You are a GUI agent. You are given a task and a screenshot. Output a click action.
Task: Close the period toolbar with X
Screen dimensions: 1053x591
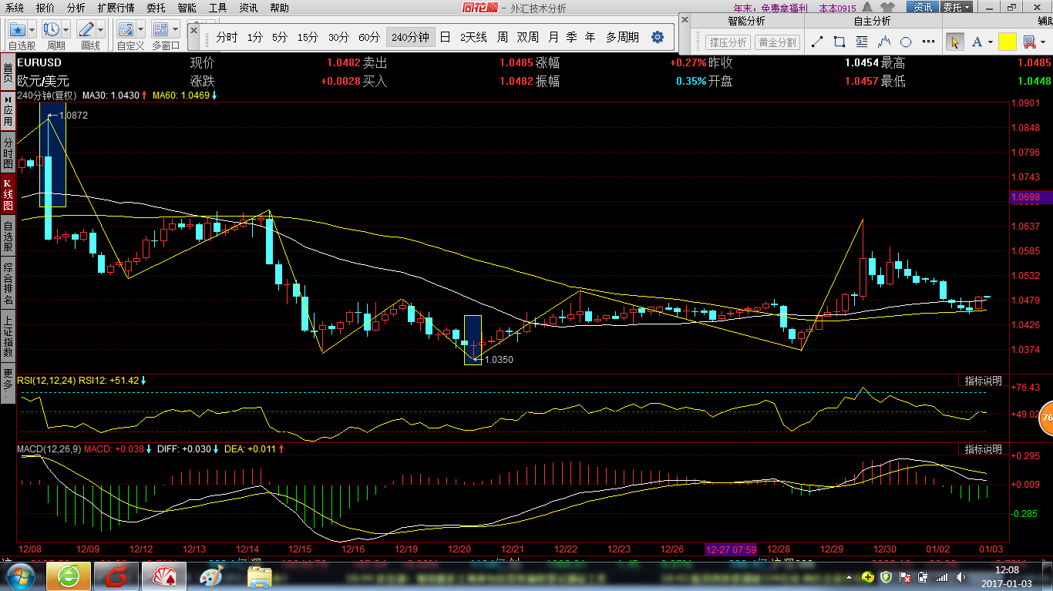coord(193,29)
